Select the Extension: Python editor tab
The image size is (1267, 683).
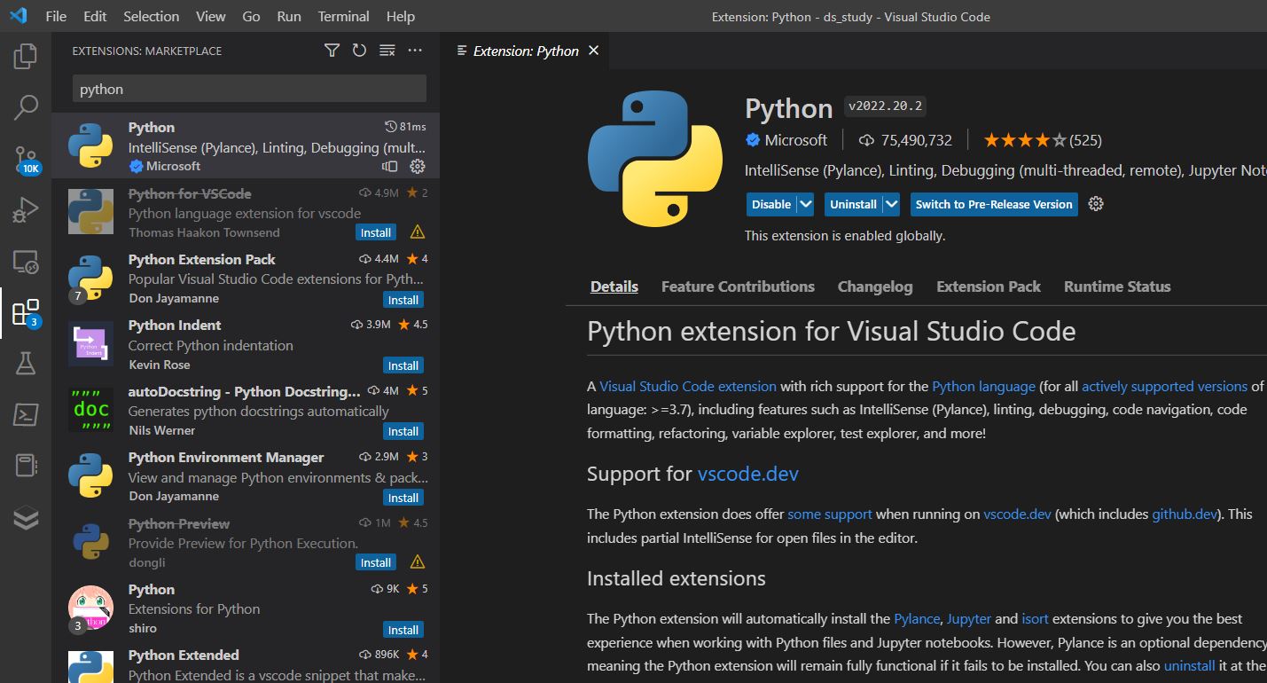[526, 51]
